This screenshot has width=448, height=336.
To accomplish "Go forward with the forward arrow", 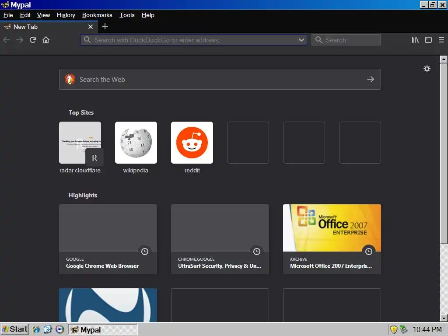I will (x=19, y=40).
